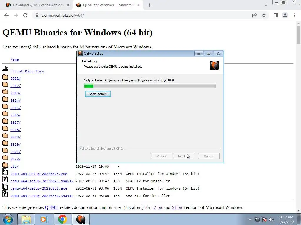Click Chrome icon in taskbar
Viewport: 301px width, 225px height.
pos(62,219)
